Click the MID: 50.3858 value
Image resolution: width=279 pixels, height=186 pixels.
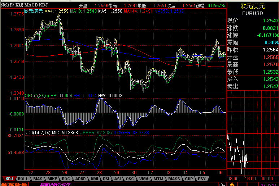tap(65, 133)
